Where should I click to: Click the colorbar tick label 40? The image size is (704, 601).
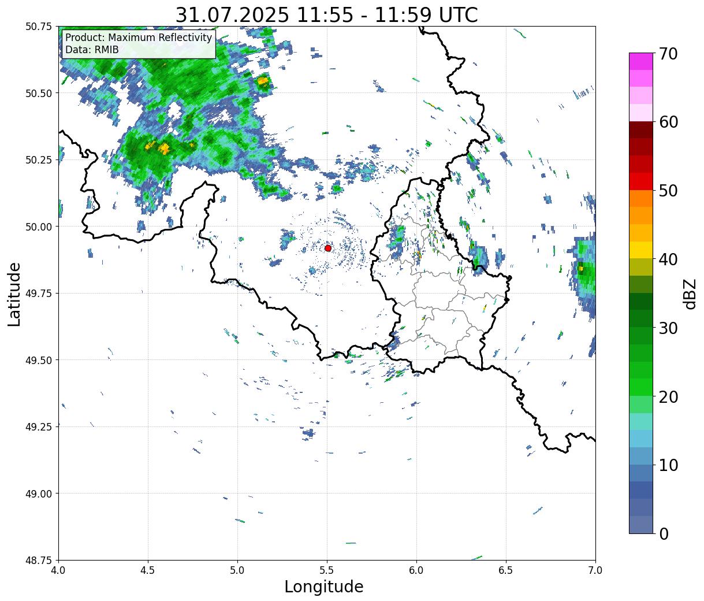tap(668, 259)
